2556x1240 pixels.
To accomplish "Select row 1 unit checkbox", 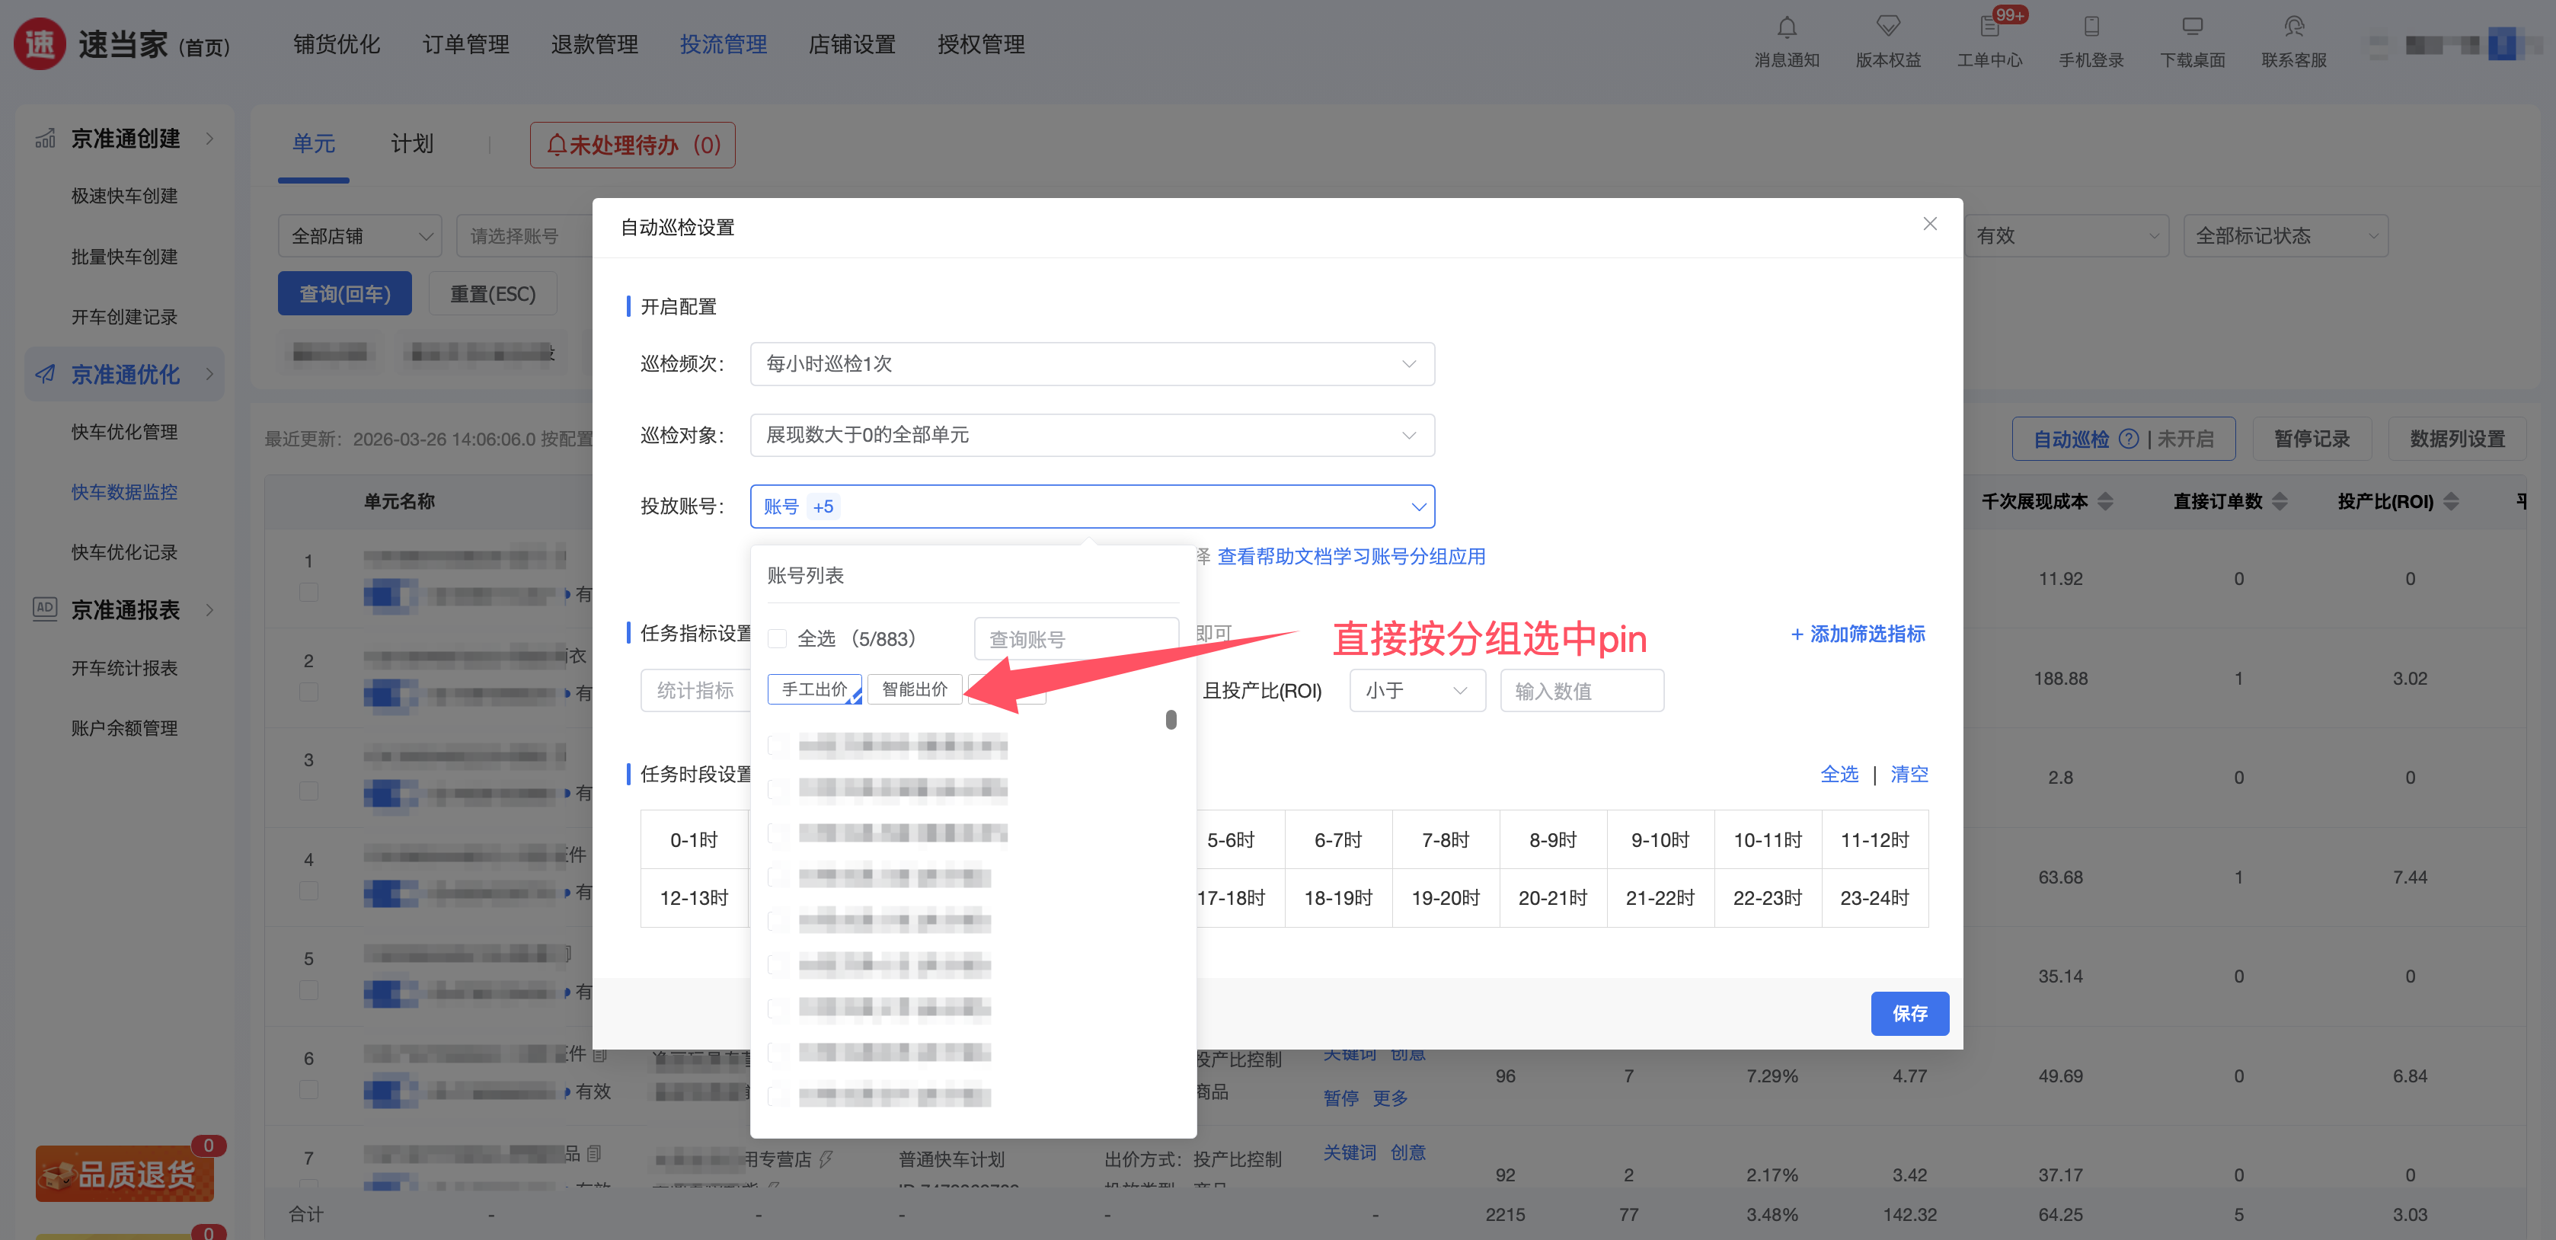I will [308, 593].
